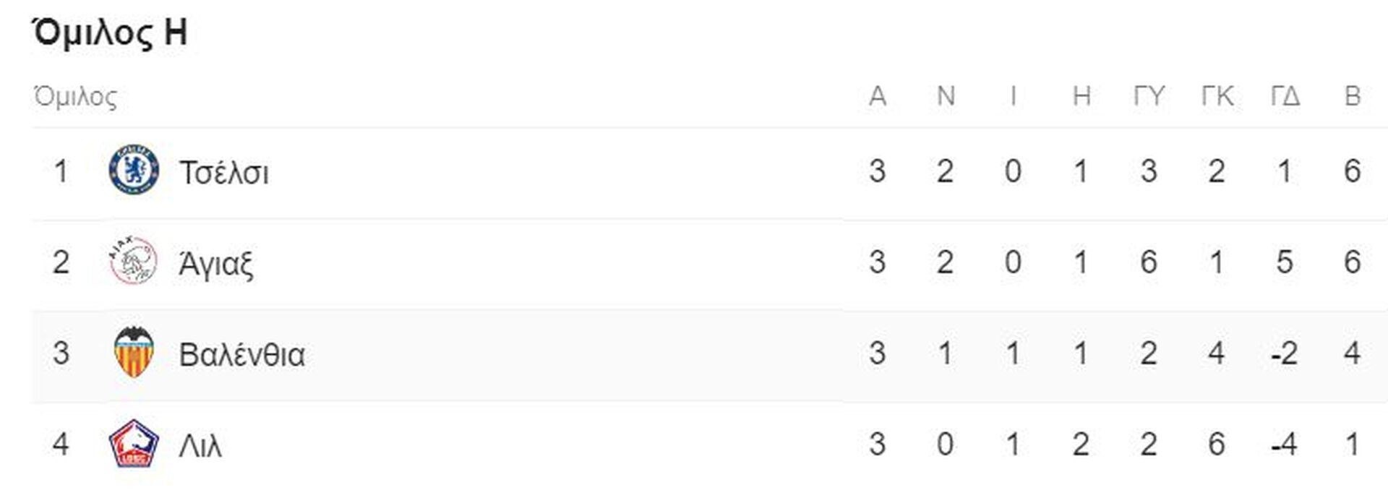
Task: Click the Όμιλος Η group heading
Action: (110, 33)
